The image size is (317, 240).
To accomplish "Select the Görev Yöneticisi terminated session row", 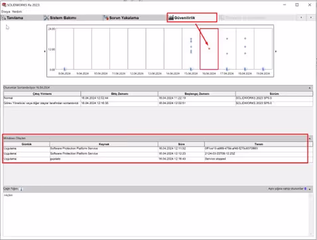I will (x=158, y=103).
